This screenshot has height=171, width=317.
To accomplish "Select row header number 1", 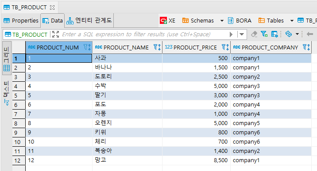I will pyautogui.click(x=19, y=58).
